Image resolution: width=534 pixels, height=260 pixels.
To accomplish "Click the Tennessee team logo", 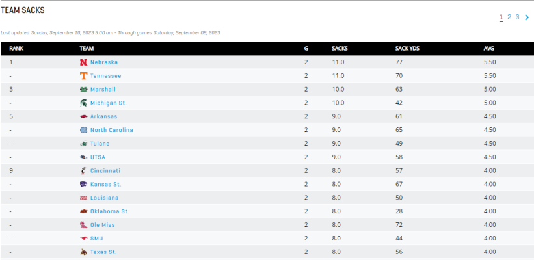I will pos(83,76).
